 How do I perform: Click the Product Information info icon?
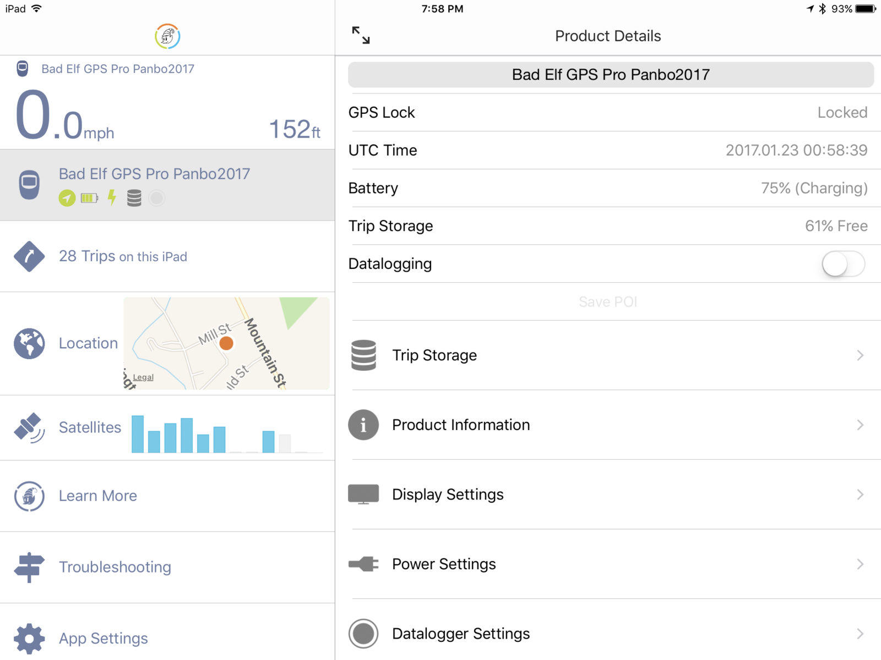tap(363, 425)
